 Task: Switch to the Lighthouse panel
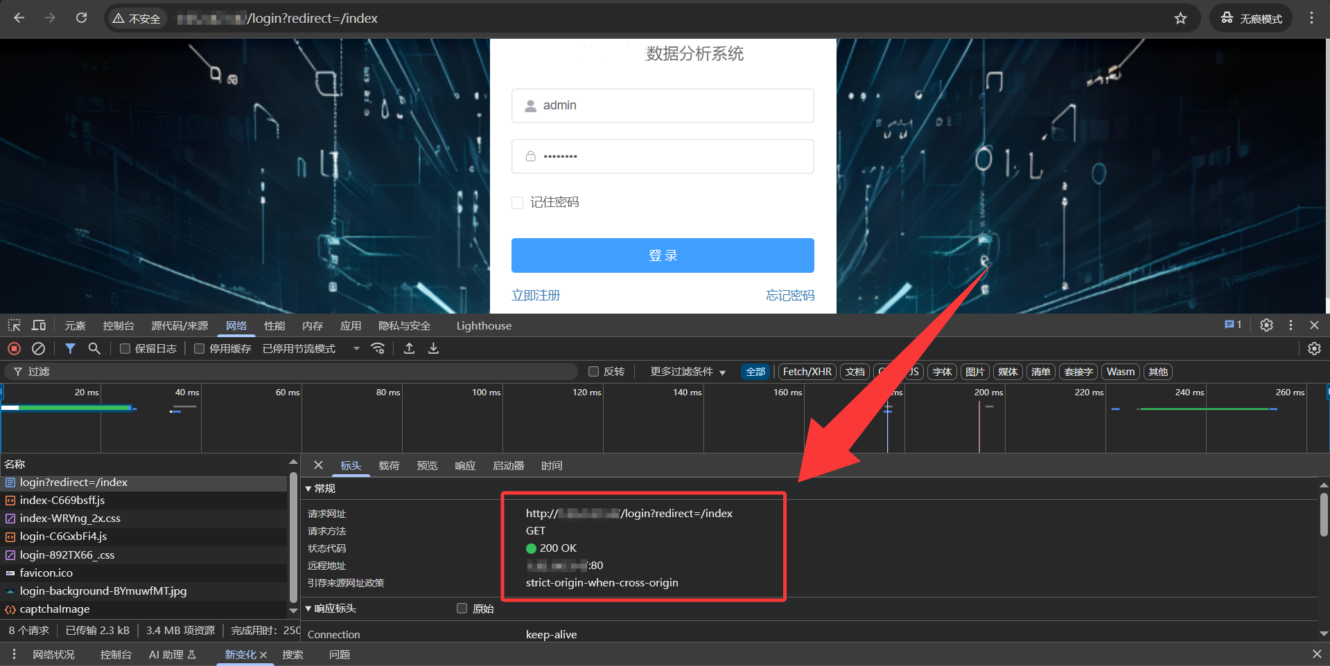click(x=483, y=325)
